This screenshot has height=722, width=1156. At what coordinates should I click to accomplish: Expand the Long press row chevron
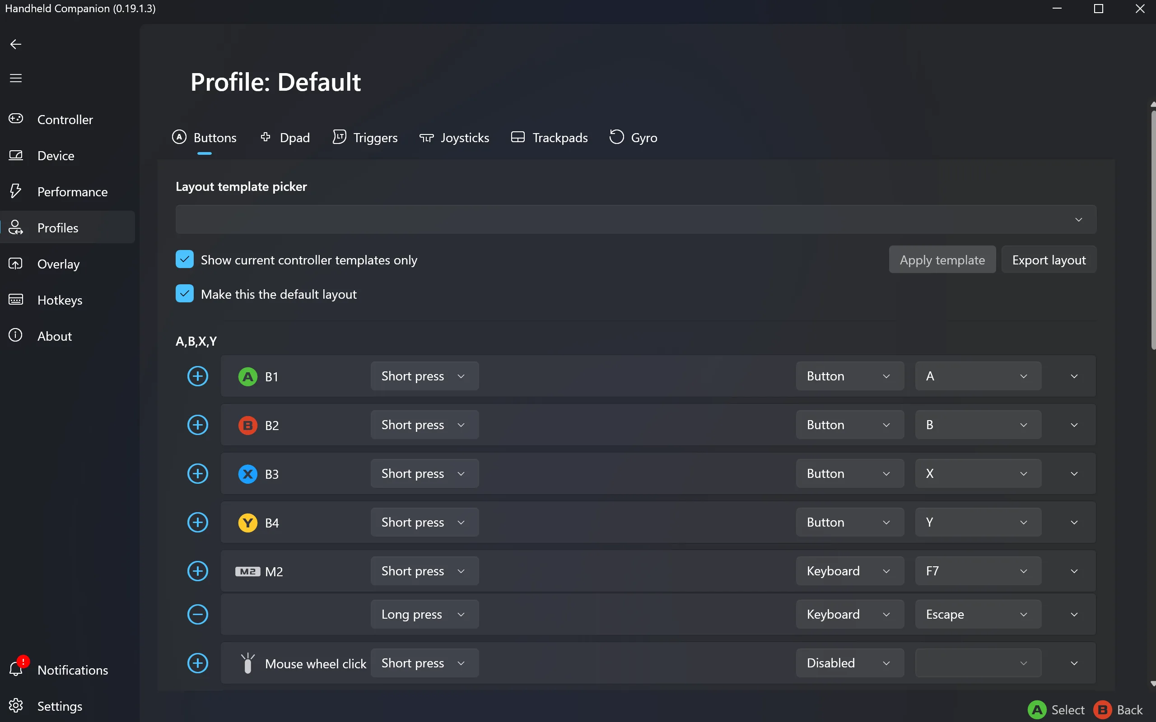pos(1074,615)
